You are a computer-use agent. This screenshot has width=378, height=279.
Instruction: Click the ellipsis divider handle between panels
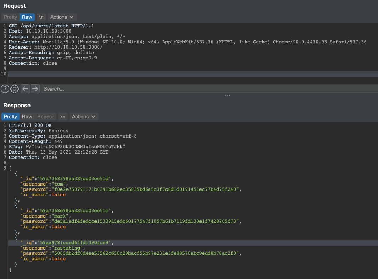227,95
